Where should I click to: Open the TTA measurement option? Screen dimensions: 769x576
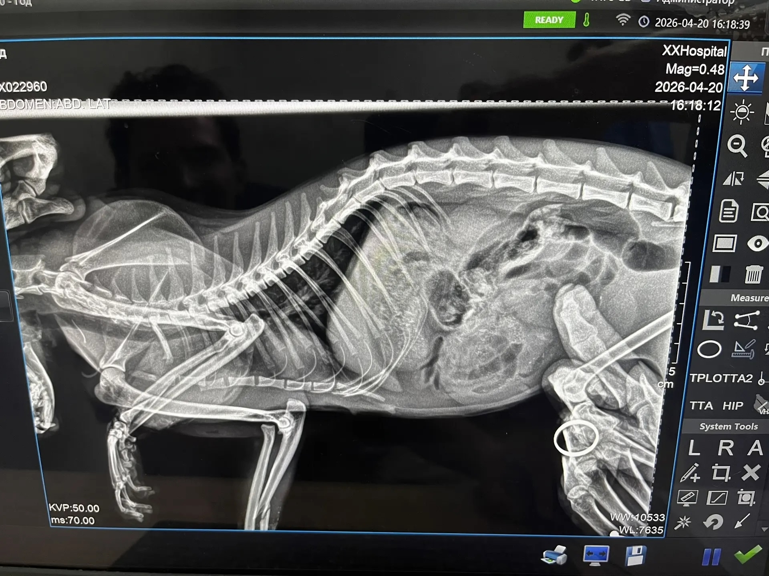[x=701, y=406]
